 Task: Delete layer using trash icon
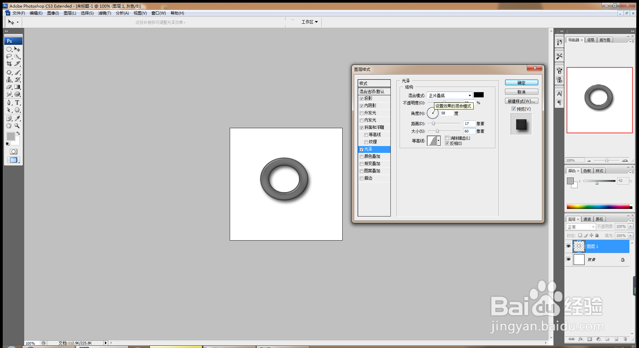(x=625, y=339)
